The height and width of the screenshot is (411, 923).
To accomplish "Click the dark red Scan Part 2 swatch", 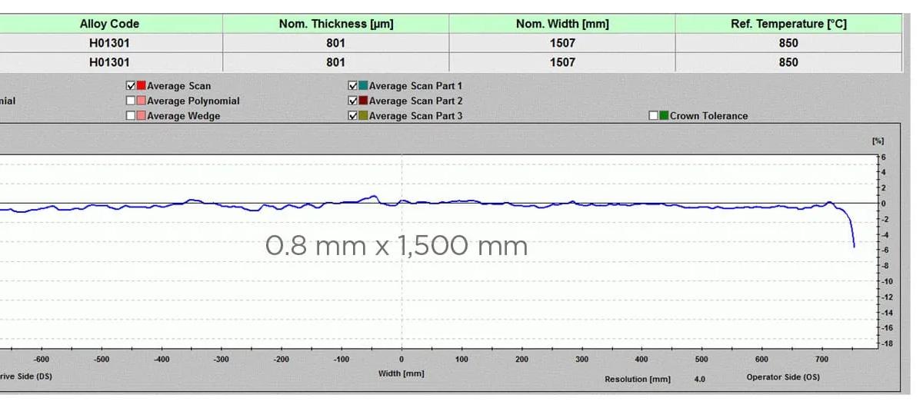I will point(363,101).
